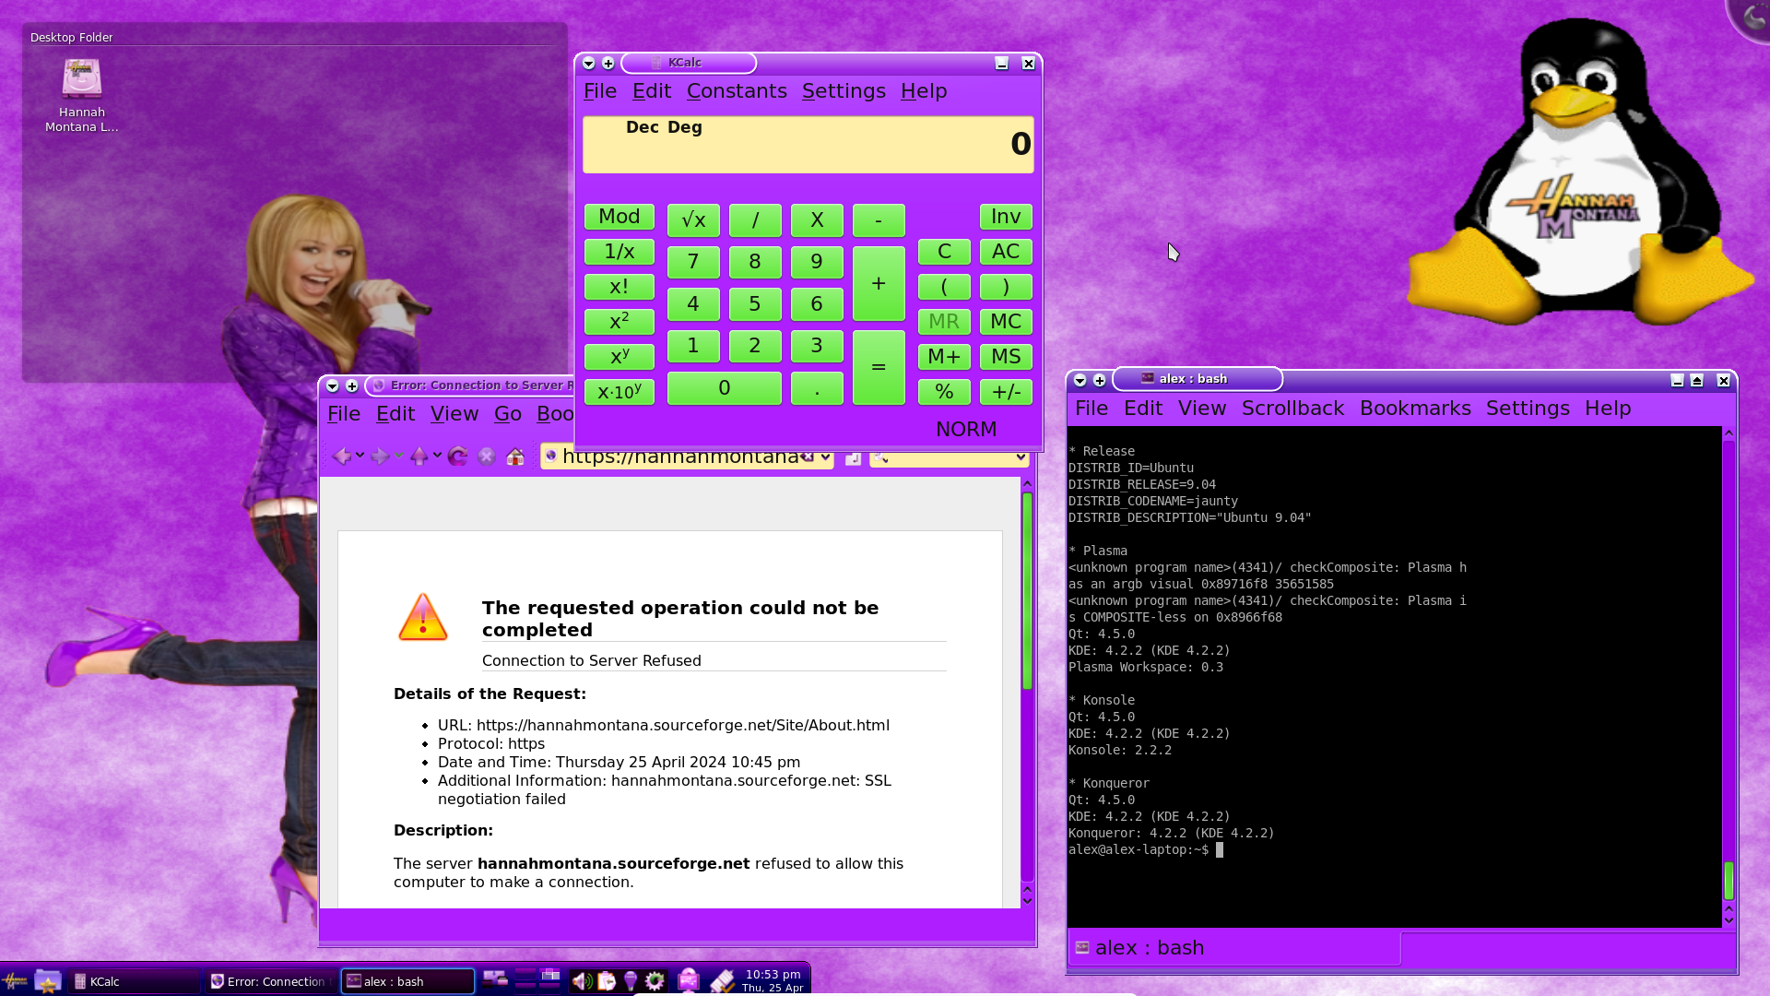Image resolution: width=1770 pixels, height=996 pixels.
Task: Open KCalc Settings menu
Action: tap(844, 91)
